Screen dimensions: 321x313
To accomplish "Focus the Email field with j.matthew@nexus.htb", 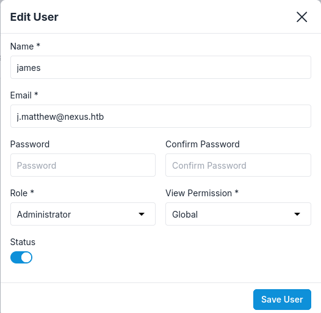I will [161, 116].
